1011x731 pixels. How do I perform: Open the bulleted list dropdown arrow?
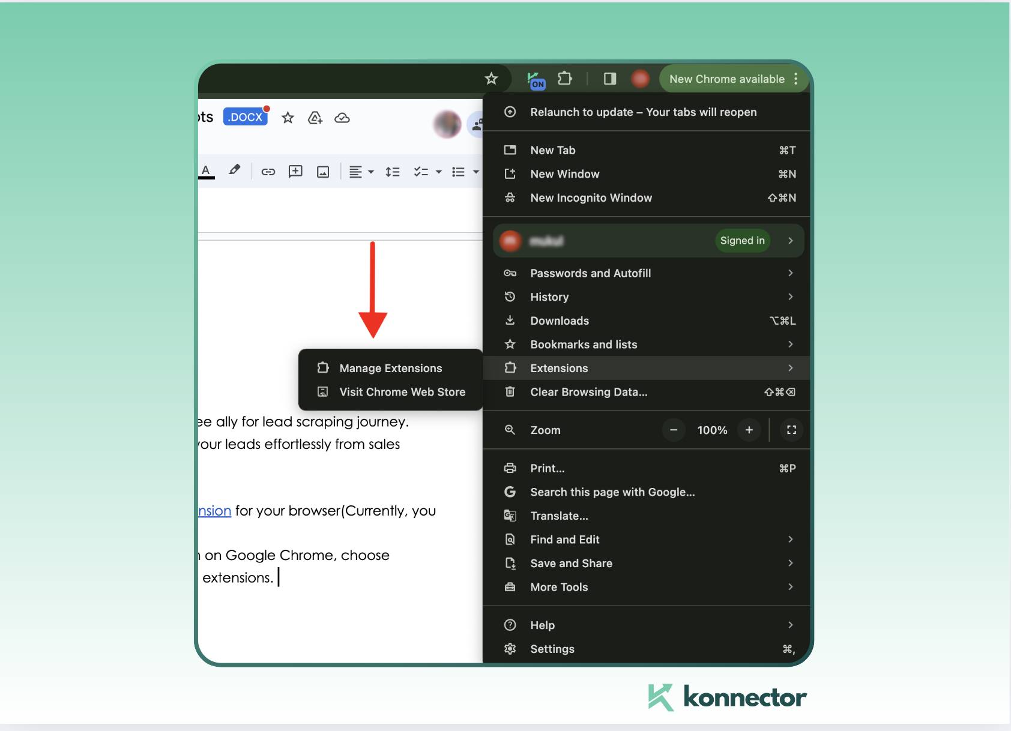pos(476,172)
